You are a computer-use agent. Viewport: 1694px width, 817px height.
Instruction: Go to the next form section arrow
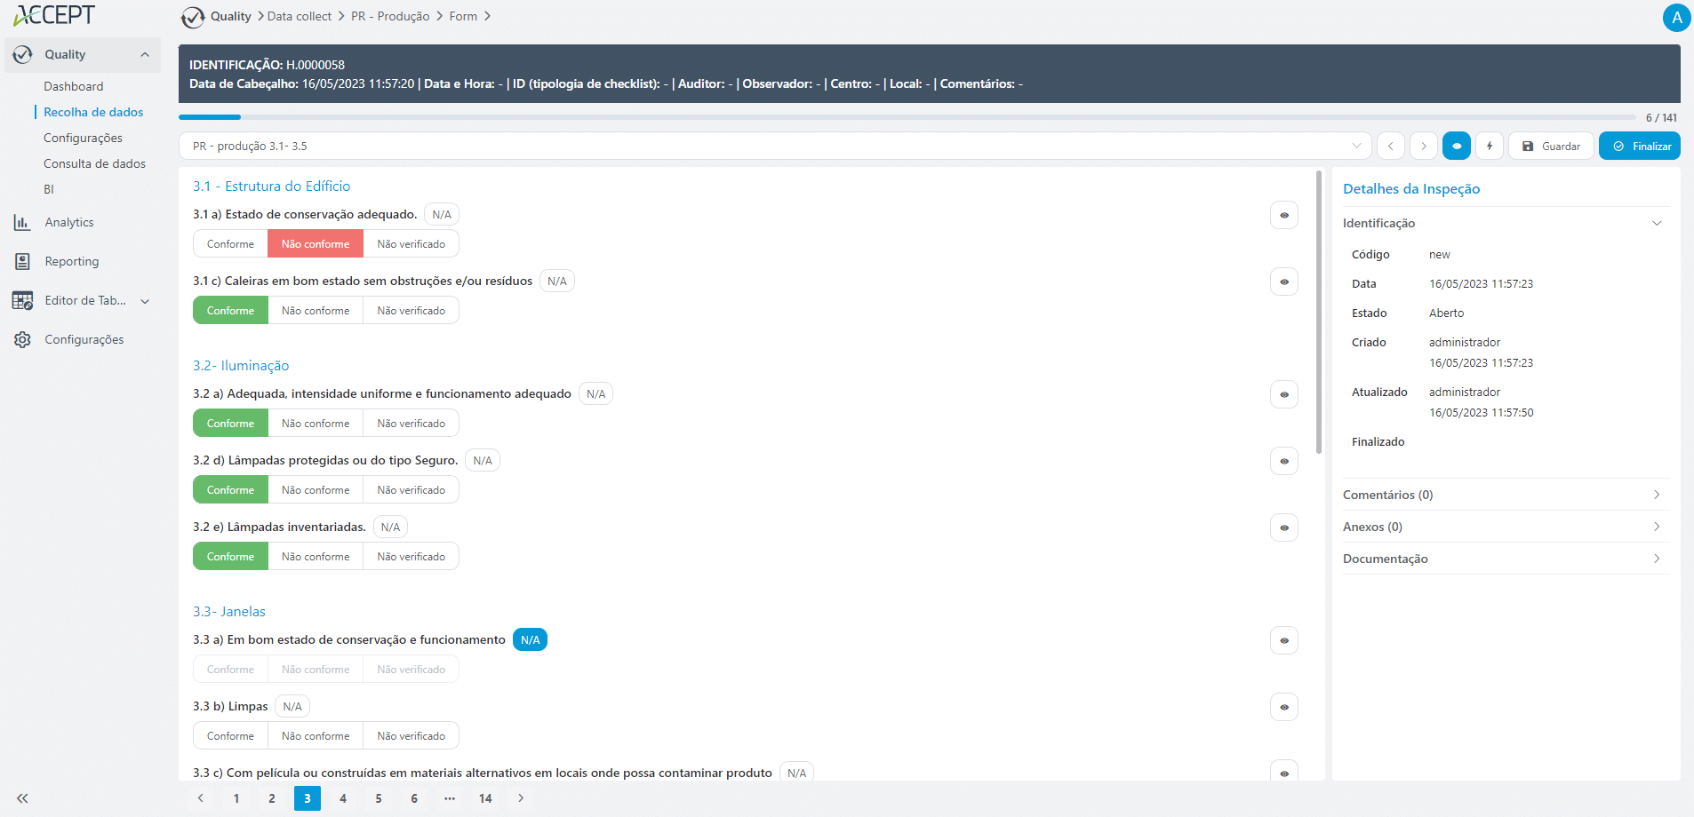(x=1424, y=147)
